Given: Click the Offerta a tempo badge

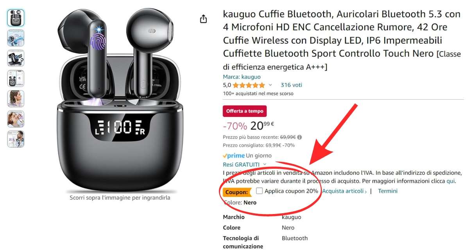Looking at the screenshot, I should (245, 111).
